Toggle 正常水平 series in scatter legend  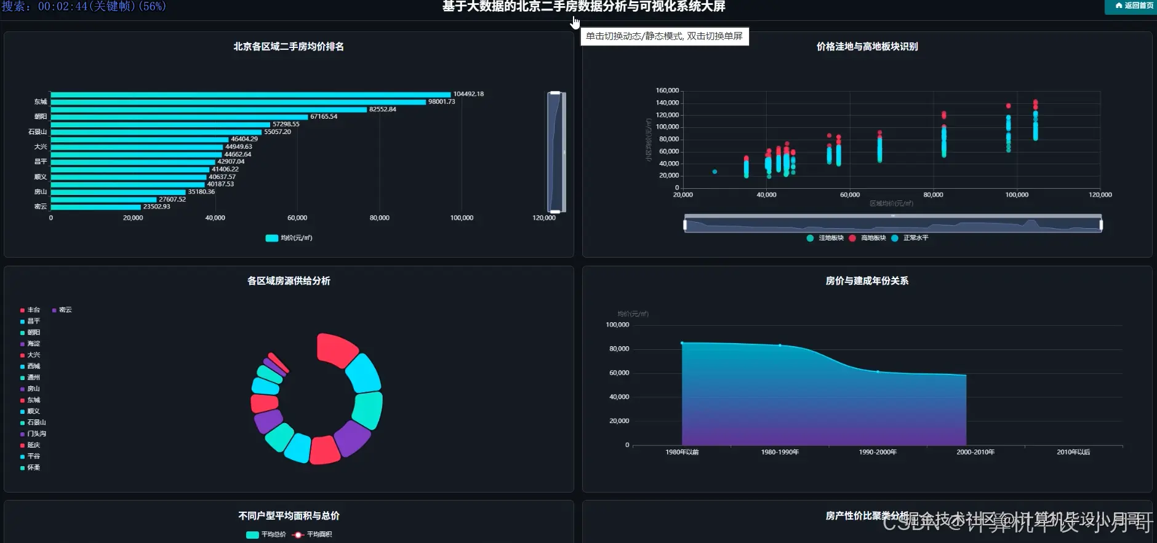[910, 238]
